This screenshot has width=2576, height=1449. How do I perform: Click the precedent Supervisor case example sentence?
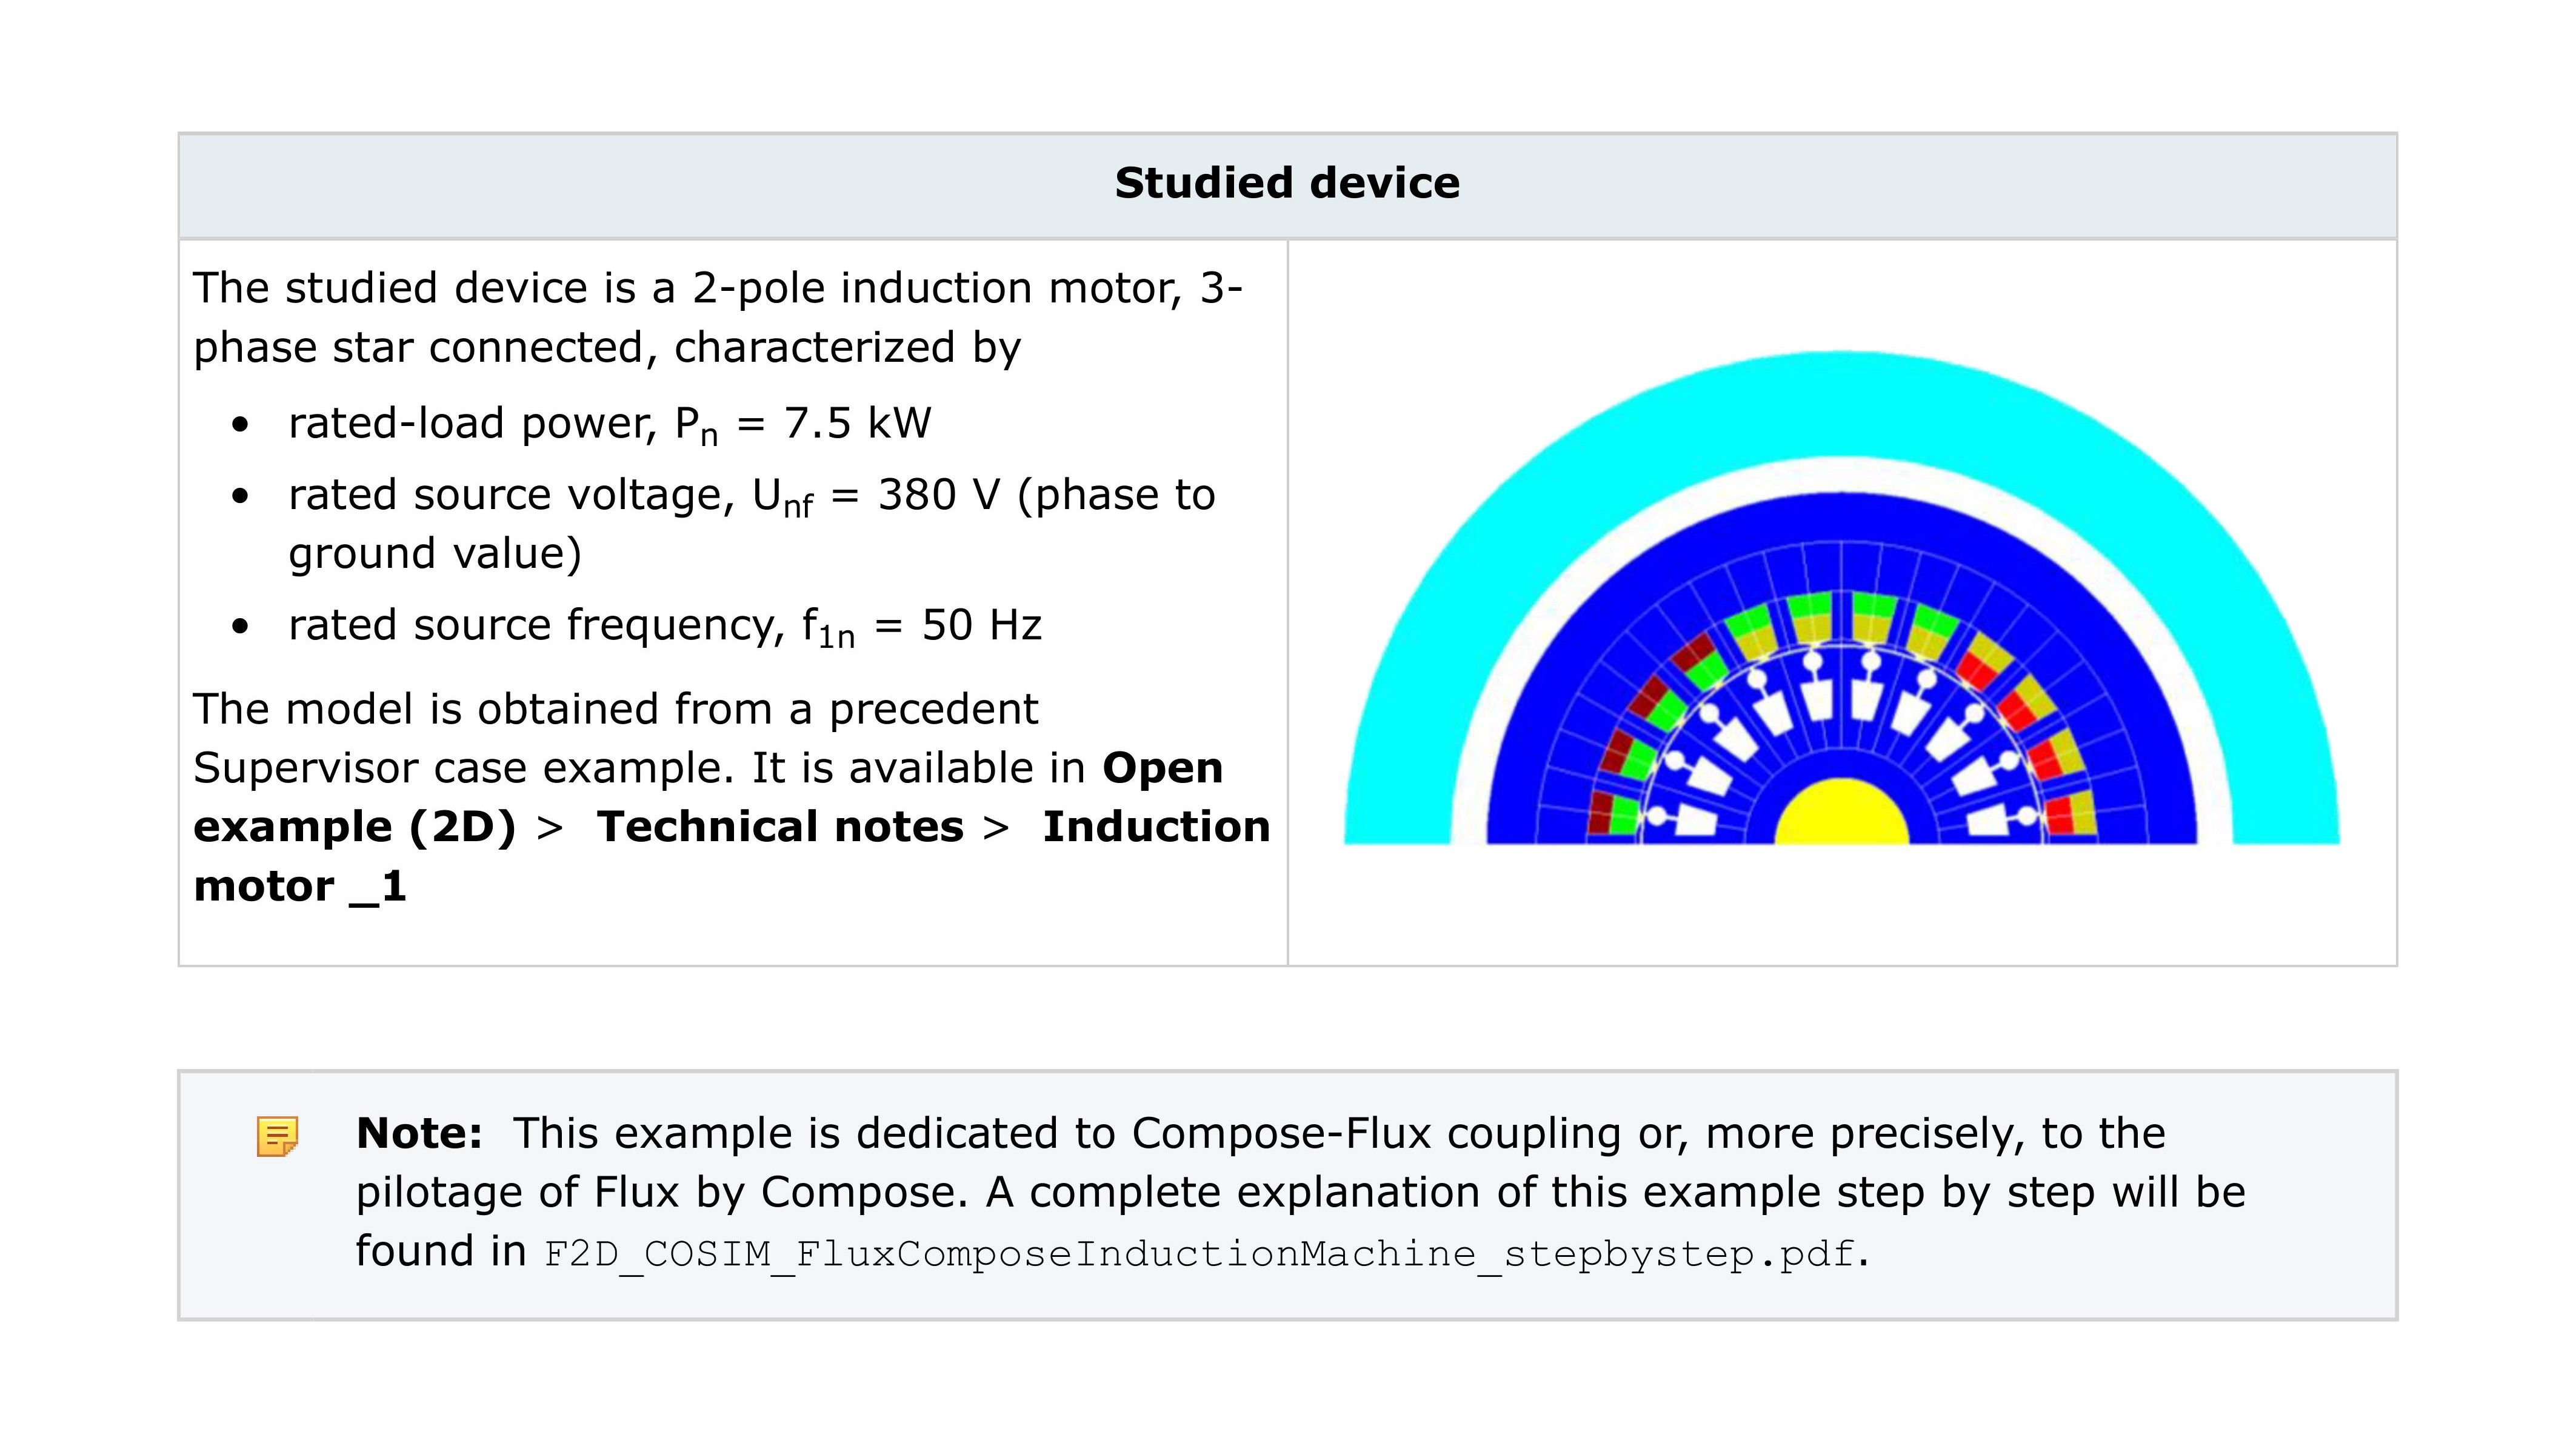(615, 710)
